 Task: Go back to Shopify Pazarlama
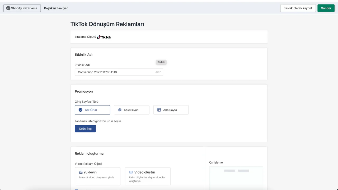coord(22,8)
